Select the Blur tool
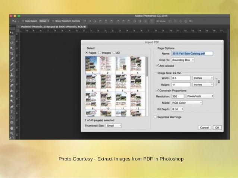238x178 pixels. click(12, 96)
